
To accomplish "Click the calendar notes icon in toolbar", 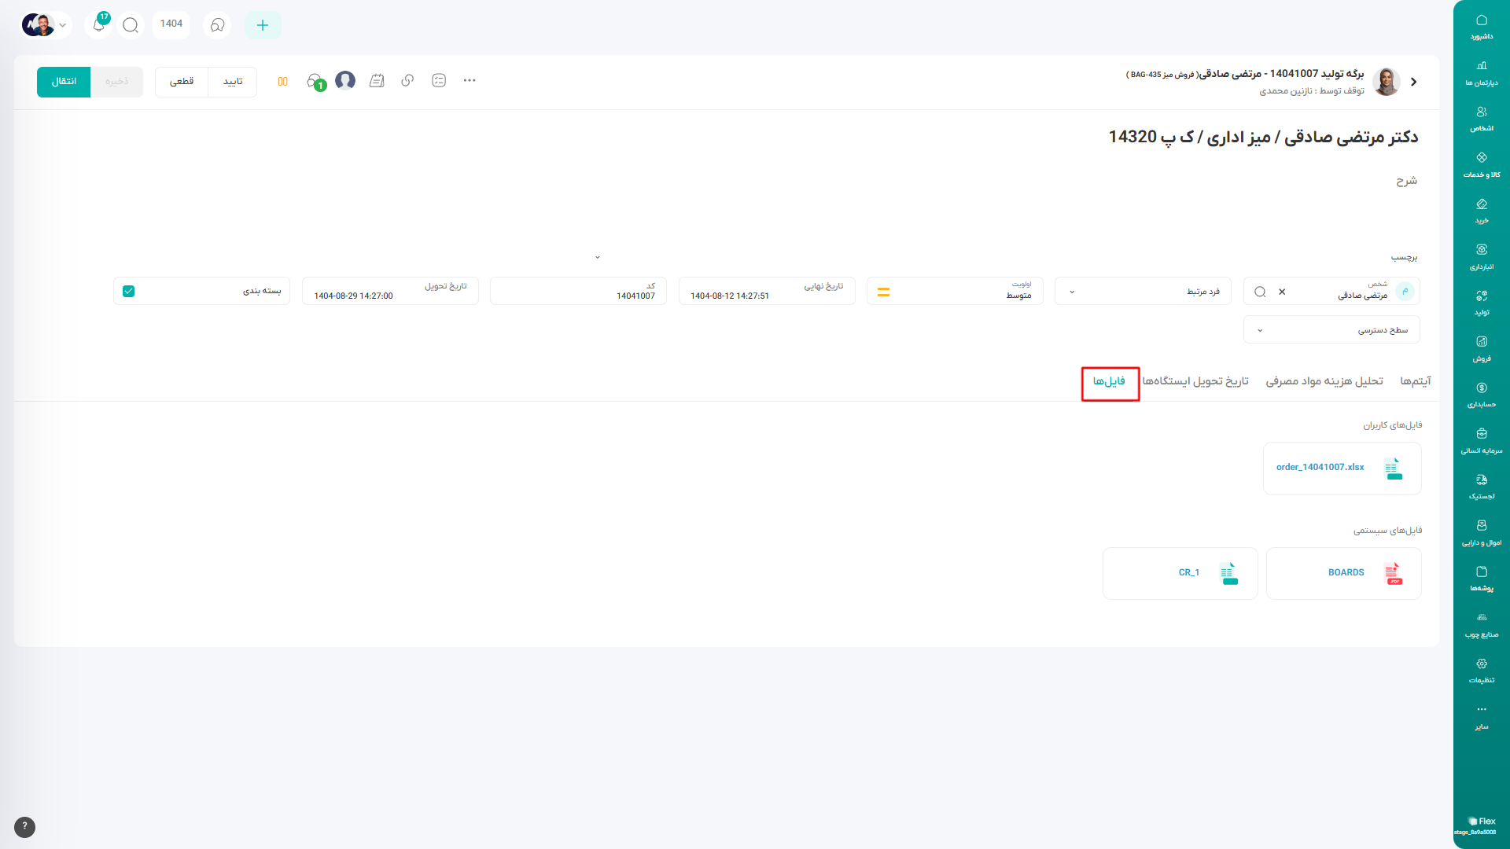I will pos(377,81).
